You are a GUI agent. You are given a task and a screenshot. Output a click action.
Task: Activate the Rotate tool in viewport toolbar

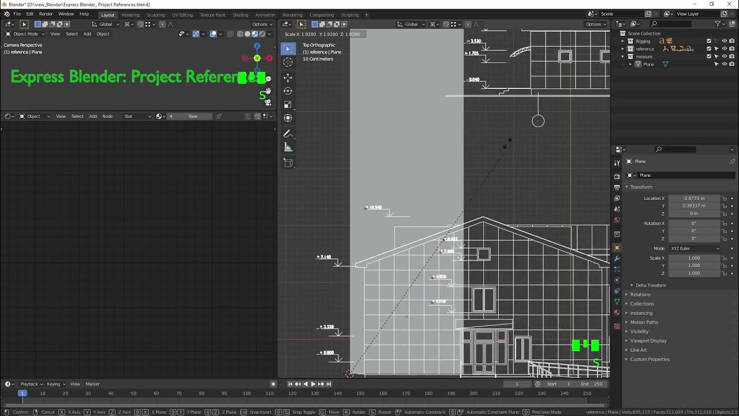[288, 91]
